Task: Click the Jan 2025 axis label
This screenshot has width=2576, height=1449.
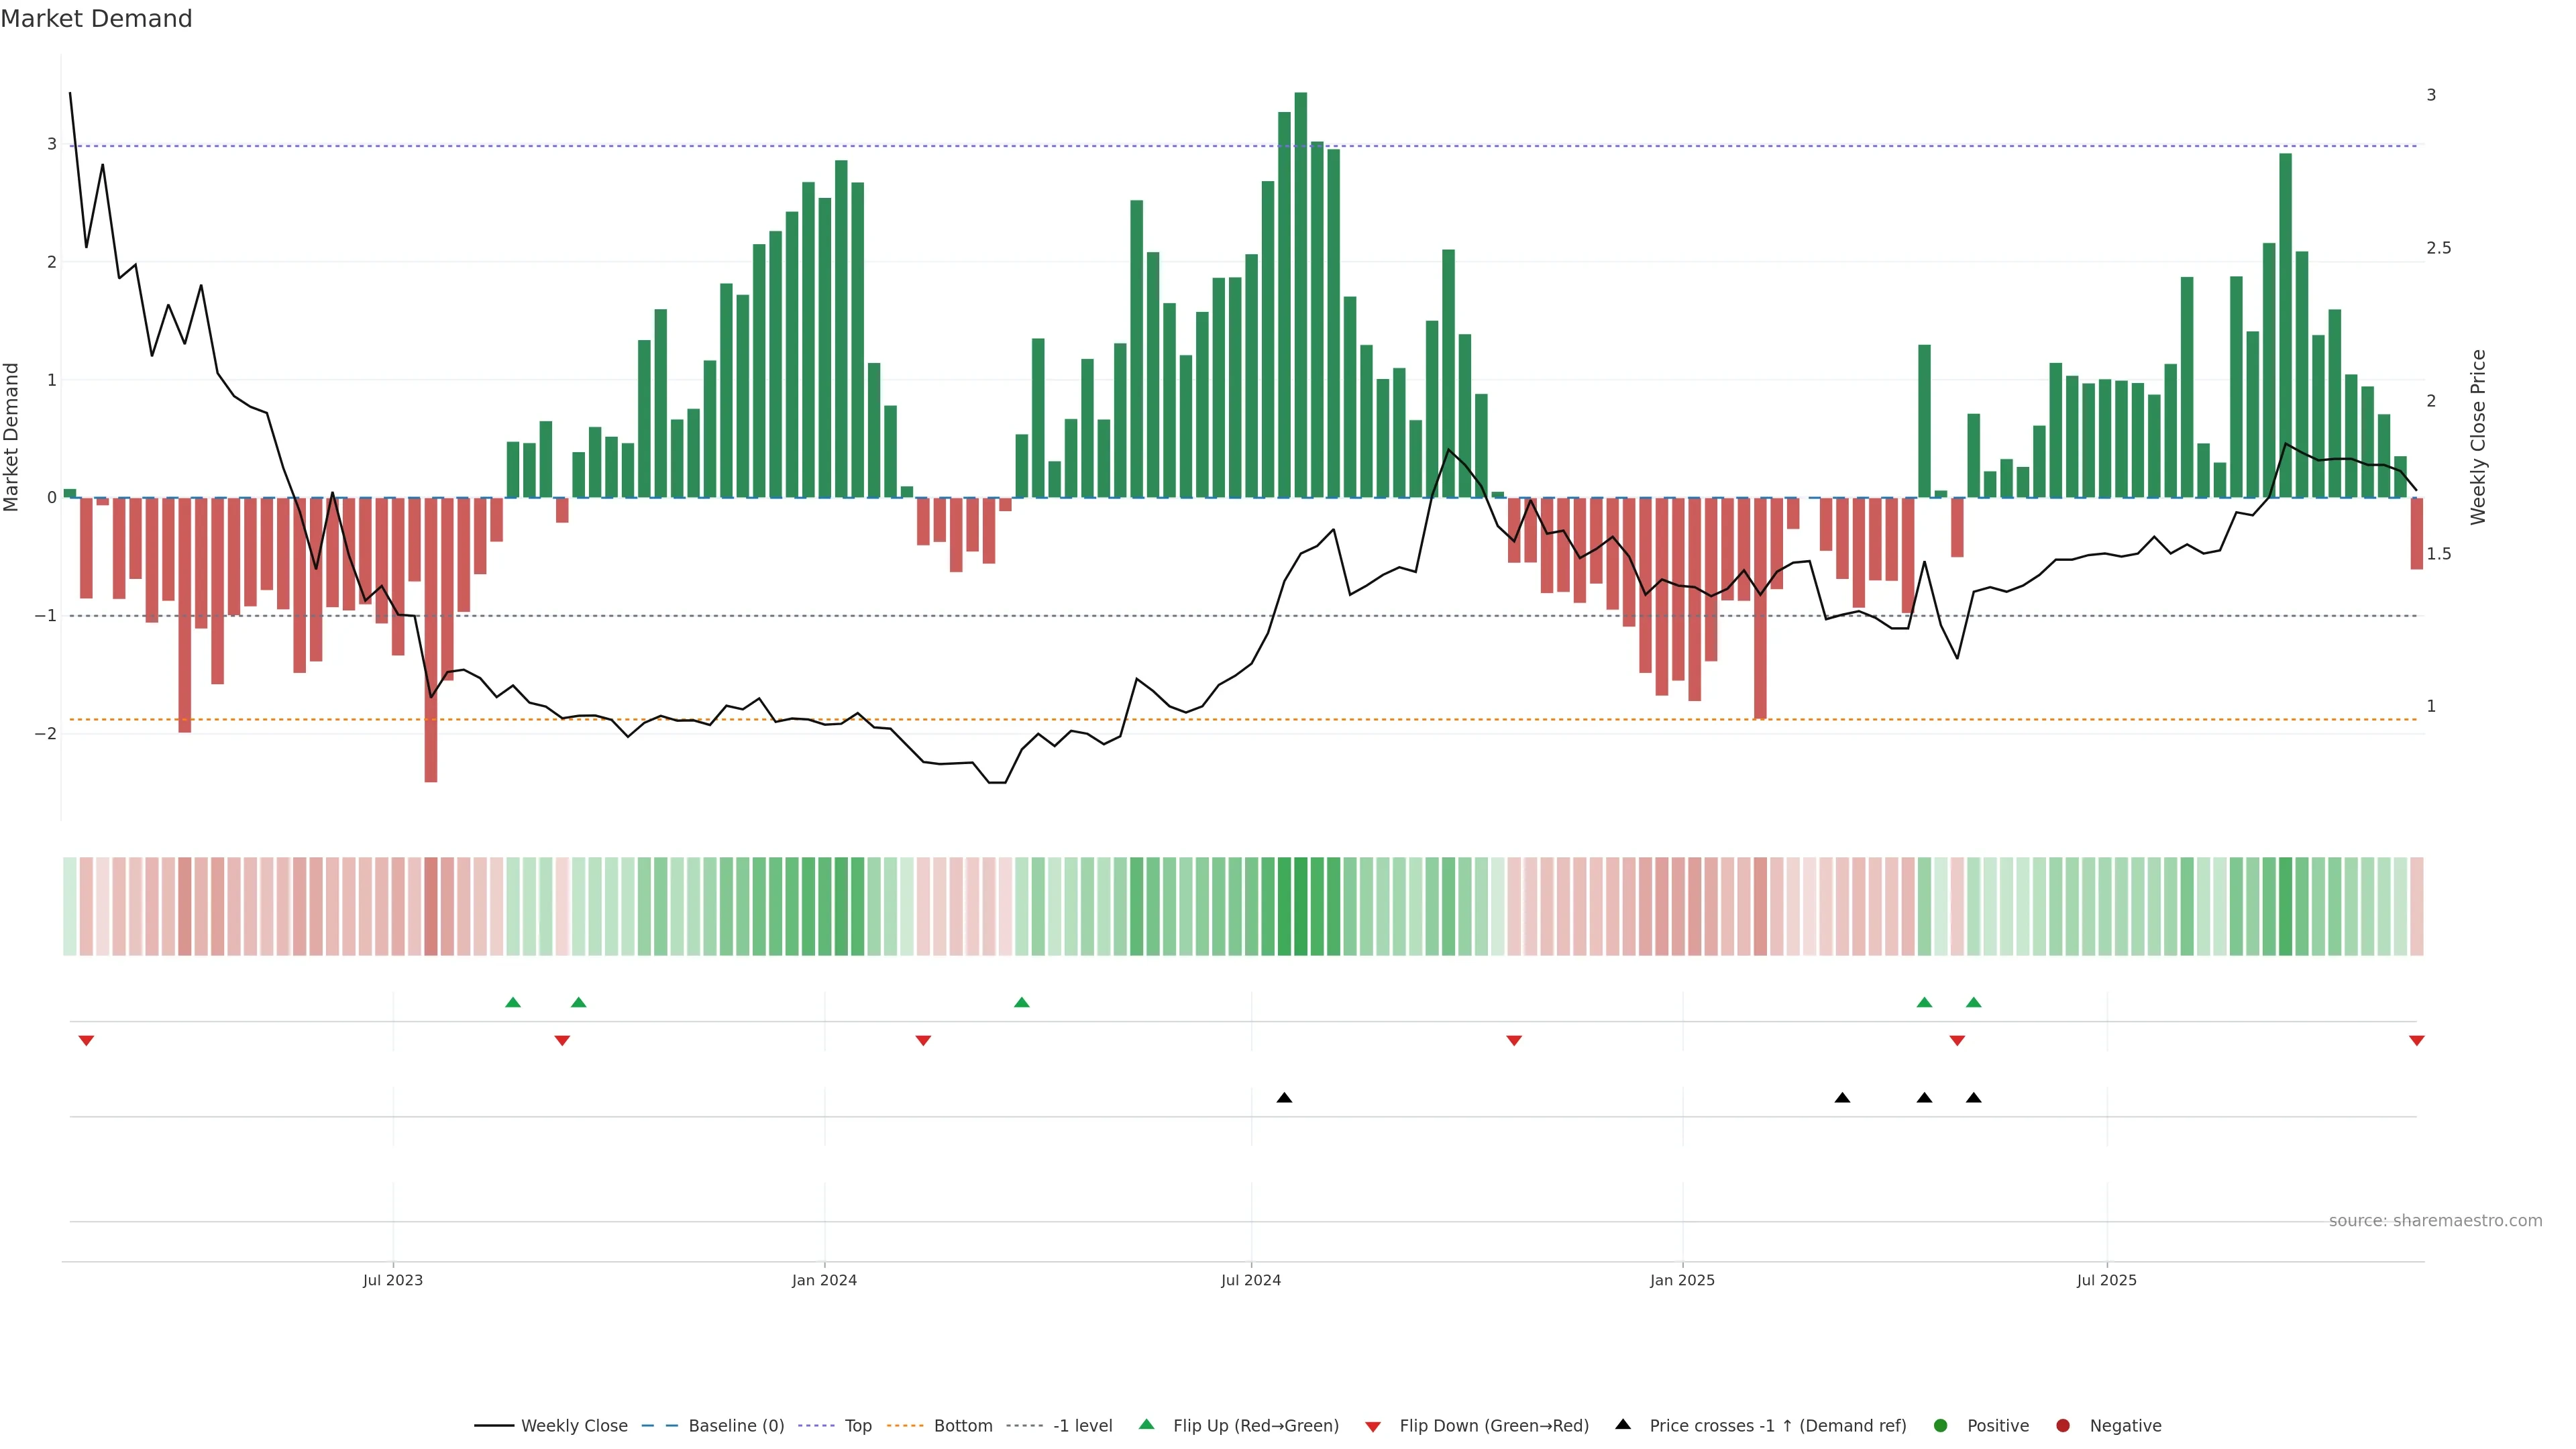Action: coord(1682,1280)
